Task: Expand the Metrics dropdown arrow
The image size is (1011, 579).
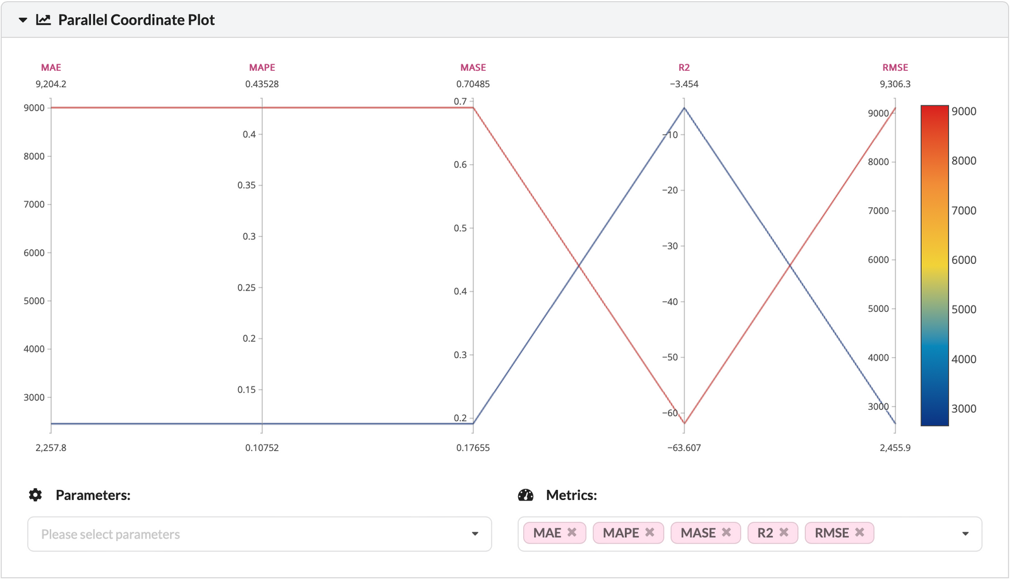Action: click(966, 534)
